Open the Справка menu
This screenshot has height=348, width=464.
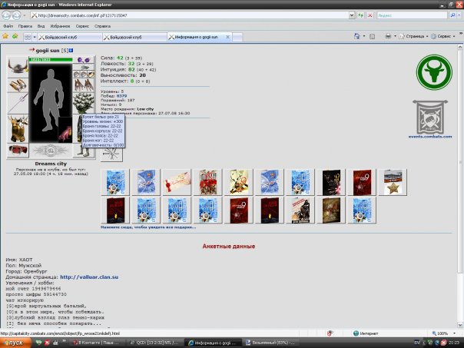(x=102, y=26)
